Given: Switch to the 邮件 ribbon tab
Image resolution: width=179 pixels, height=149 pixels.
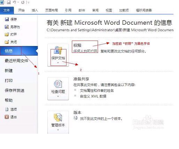Looking at the screenshot, I should pos(82,10).
